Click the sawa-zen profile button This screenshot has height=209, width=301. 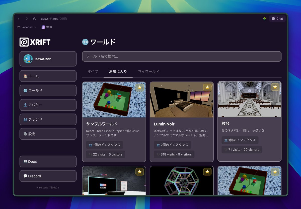[x=48, y=59]
